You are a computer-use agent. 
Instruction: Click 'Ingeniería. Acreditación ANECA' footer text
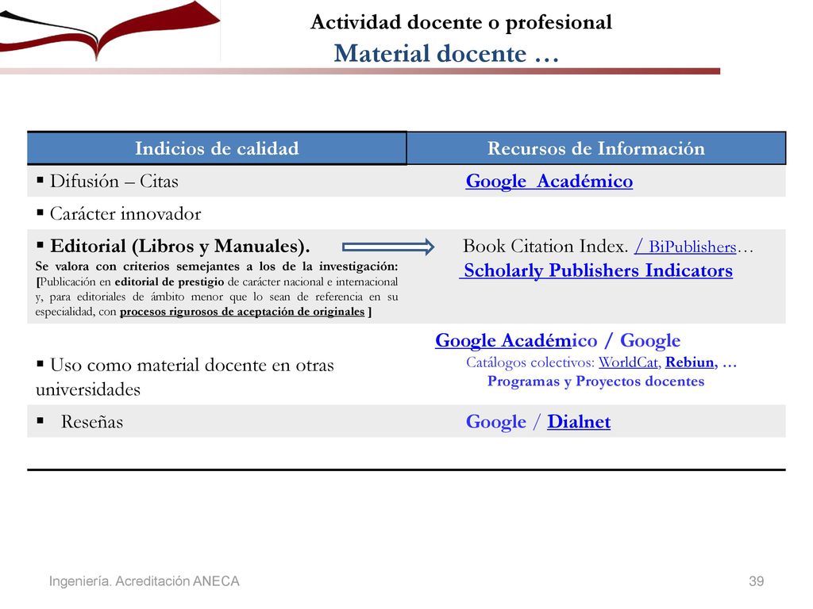click(144, 581)
